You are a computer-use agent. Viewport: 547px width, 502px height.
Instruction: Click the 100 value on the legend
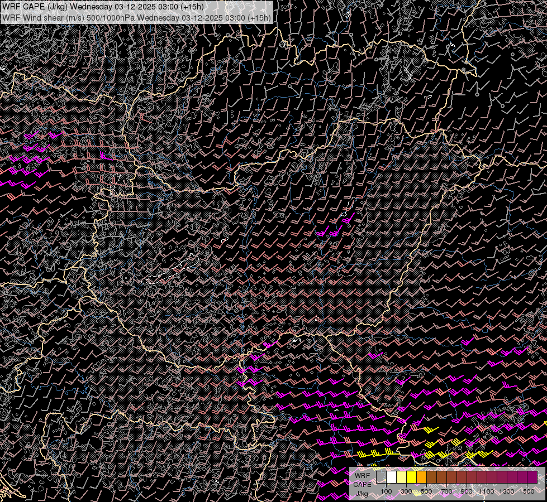click(386, 491)
